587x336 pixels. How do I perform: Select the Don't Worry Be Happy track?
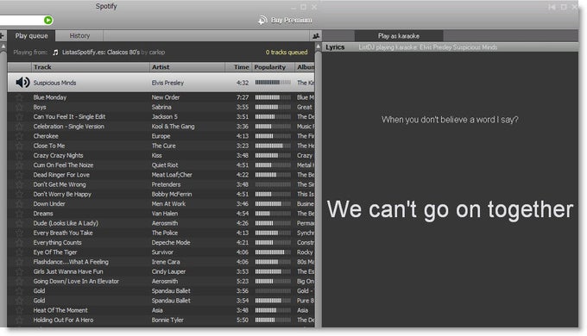click(x=161, y=195)
